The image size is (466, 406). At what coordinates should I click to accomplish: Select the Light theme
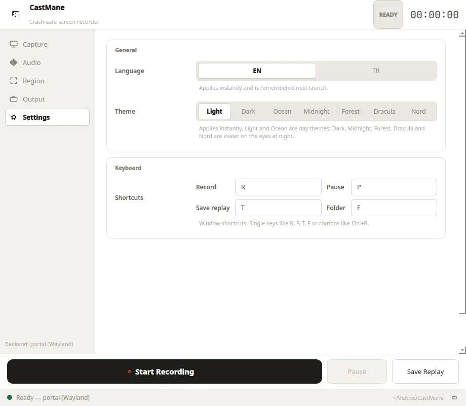[x=214, y=112]
